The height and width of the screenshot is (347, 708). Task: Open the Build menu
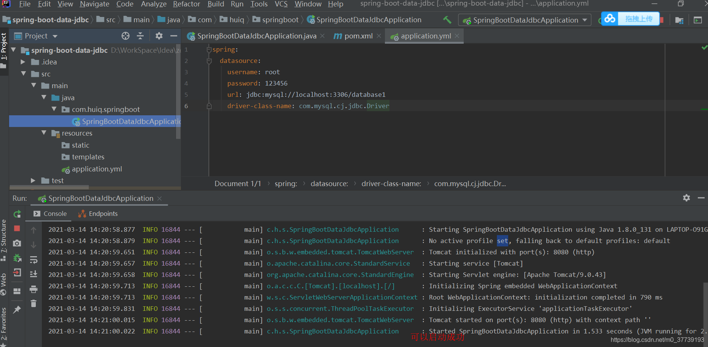216,4
